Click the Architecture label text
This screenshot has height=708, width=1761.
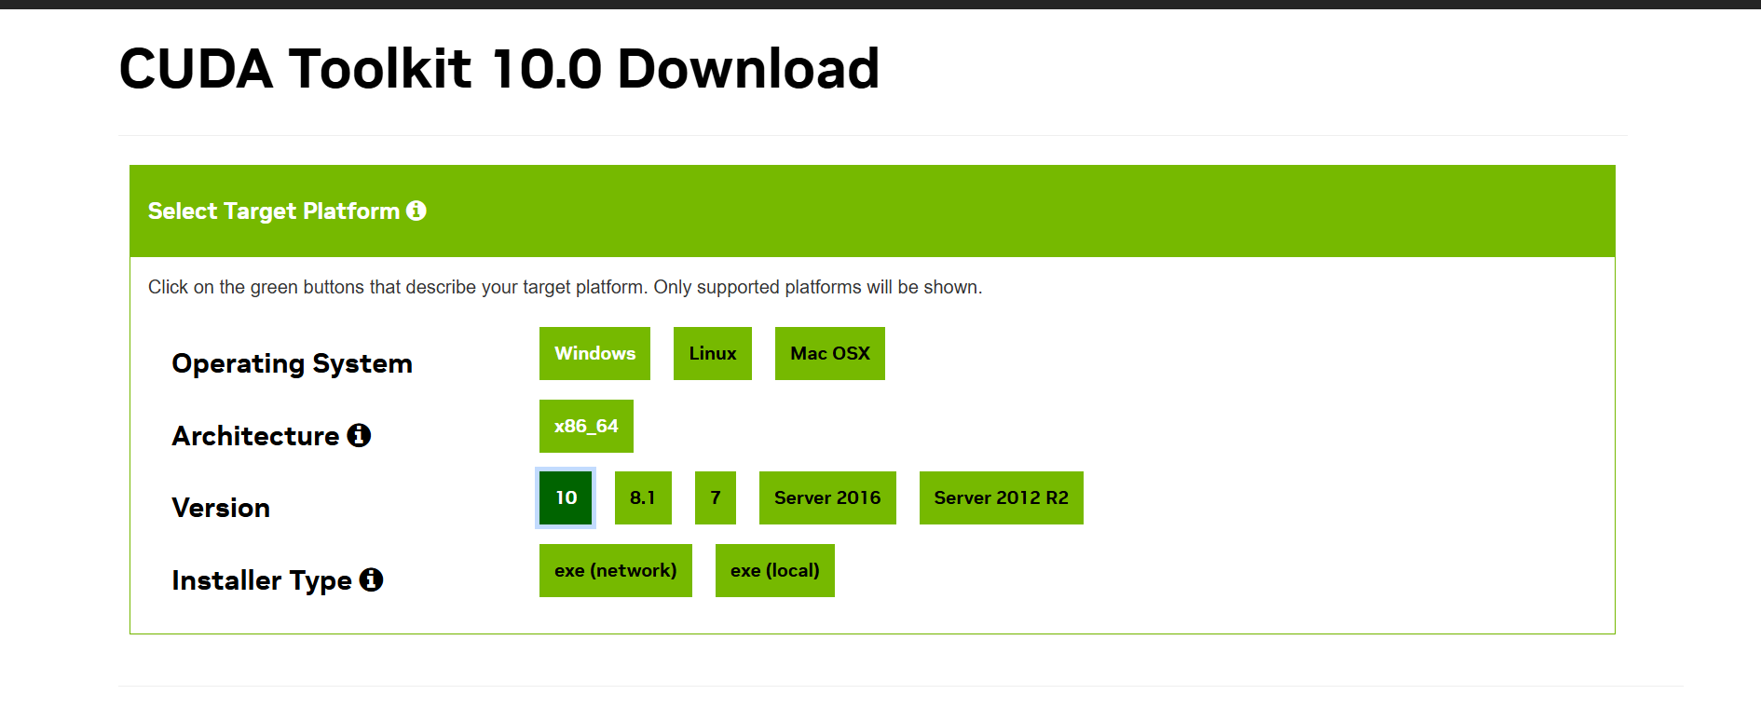click(255, 436)
